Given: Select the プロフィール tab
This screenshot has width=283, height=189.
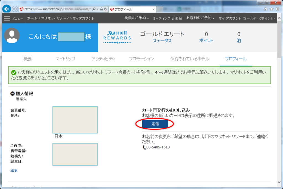Looking at the screenshot, I should (236, 59).
